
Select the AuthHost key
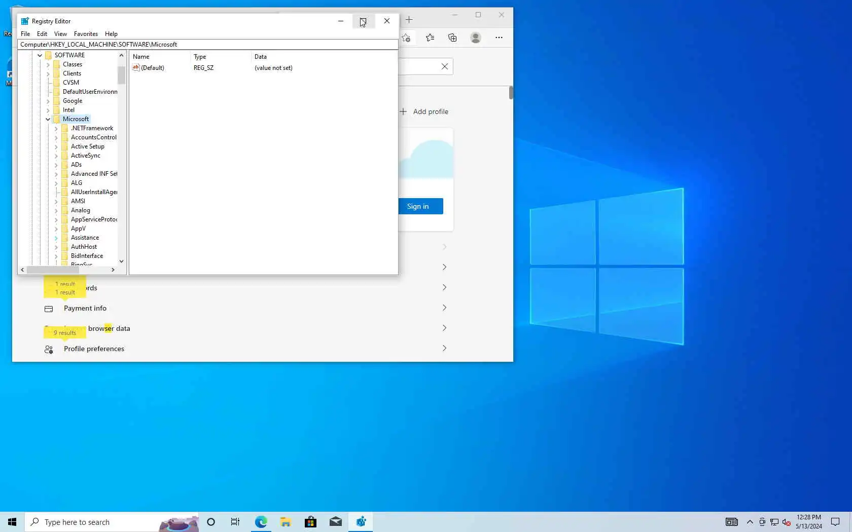coord(84,247)
